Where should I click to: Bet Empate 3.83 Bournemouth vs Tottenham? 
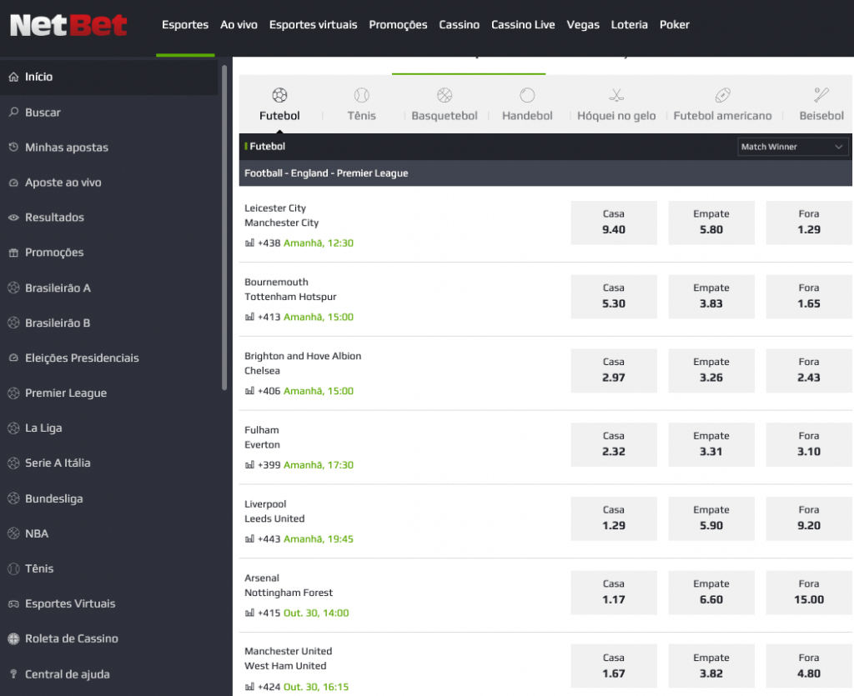coord(711,297)
